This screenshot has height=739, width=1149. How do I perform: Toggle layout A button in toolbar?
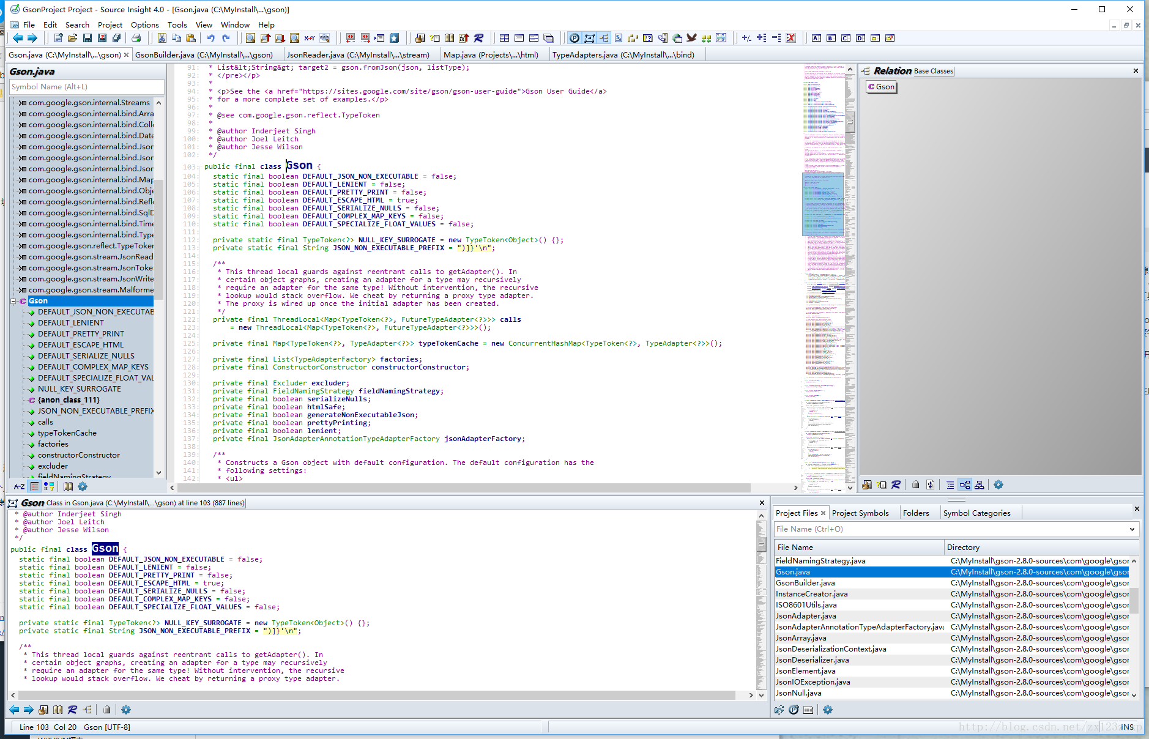816,38
